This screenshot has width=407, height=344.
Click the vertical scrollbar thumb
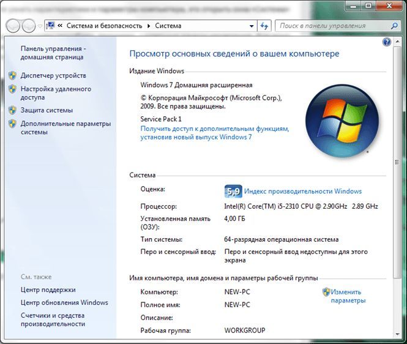coord(397,162)
